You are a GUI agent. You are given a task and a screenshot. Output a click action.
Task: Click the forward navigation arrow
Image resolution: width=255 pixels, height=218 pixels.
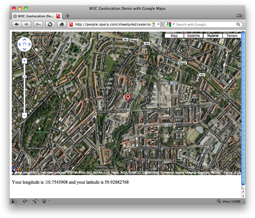tap(26, 25)
